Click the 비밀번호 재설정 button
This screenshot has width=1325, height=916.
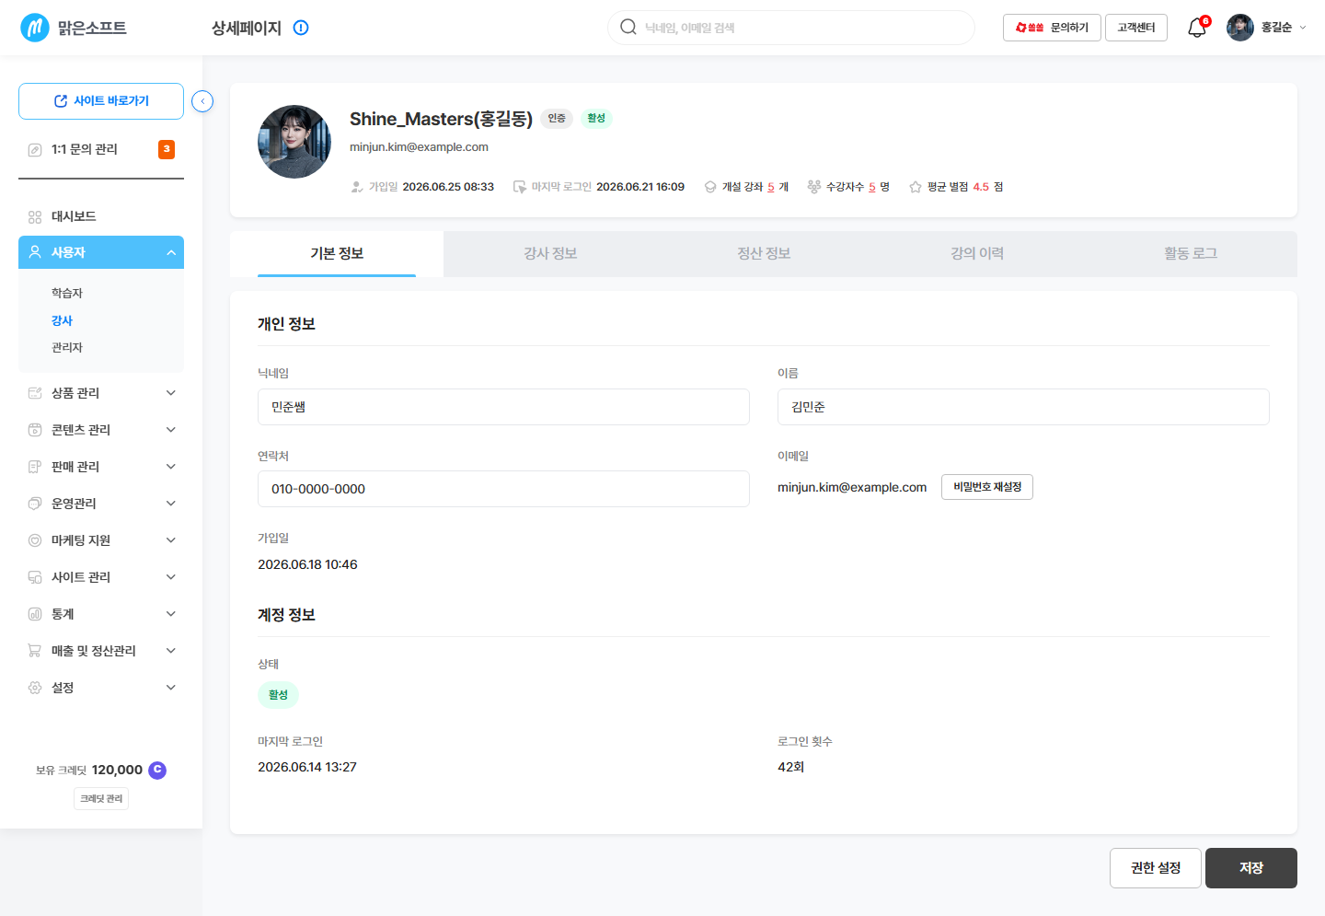click(987, 487)
